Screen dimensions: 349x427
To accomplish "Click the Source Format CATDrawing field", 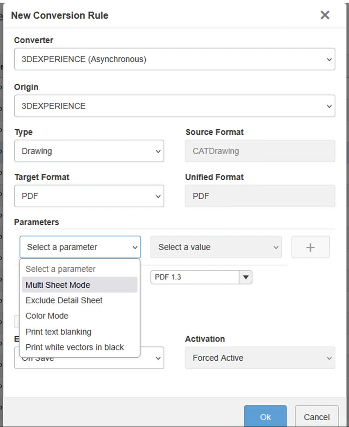I will click(x=260, y=151).
